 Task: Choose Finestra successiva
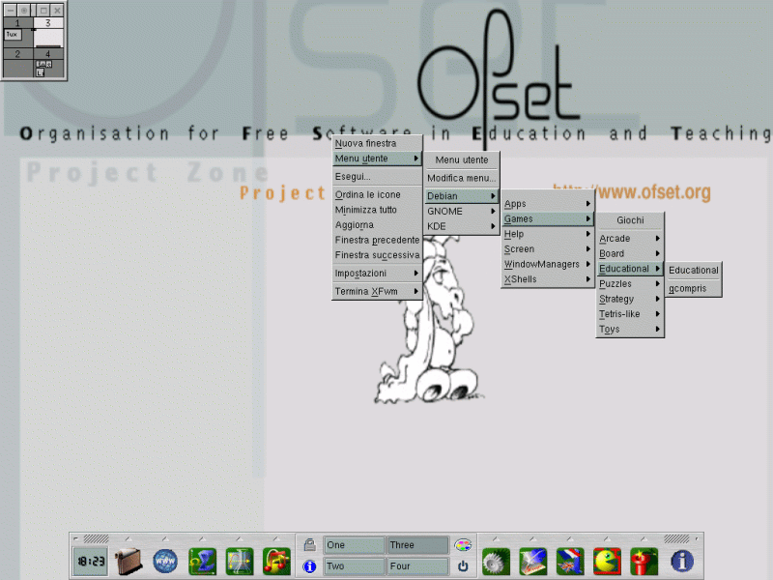pos(377,255)
